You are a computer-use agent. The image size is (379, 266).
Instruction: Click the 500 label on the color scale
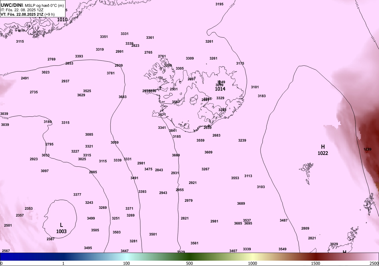click(189, 263)
